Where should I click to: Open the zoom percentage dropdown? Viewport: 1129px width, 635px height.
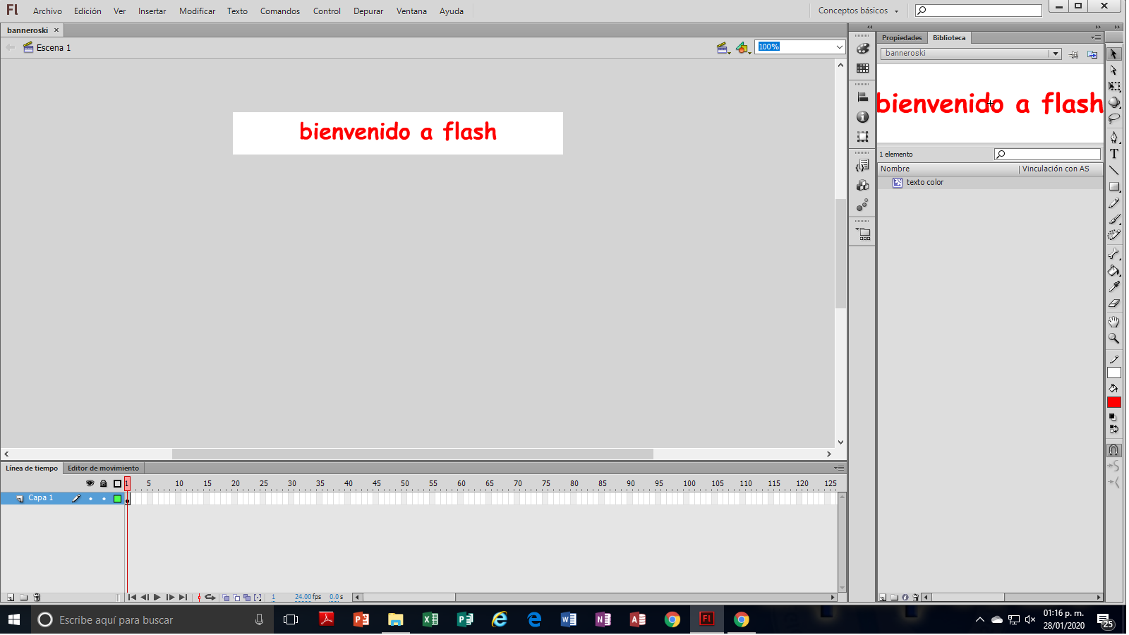click(838, 47)
